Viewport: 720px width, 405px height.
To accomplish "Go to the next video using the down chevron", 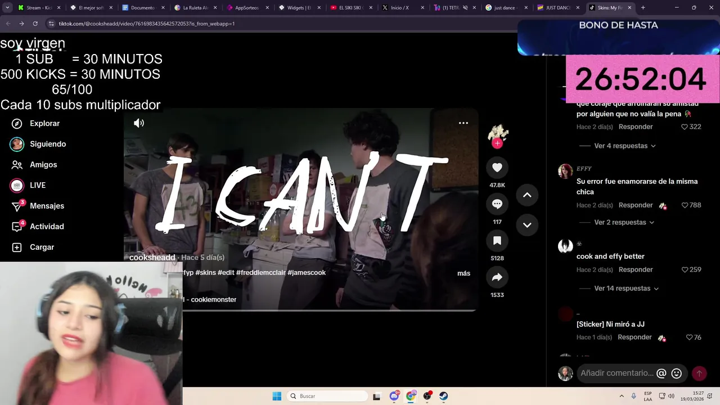I will [x=527, y=225].
